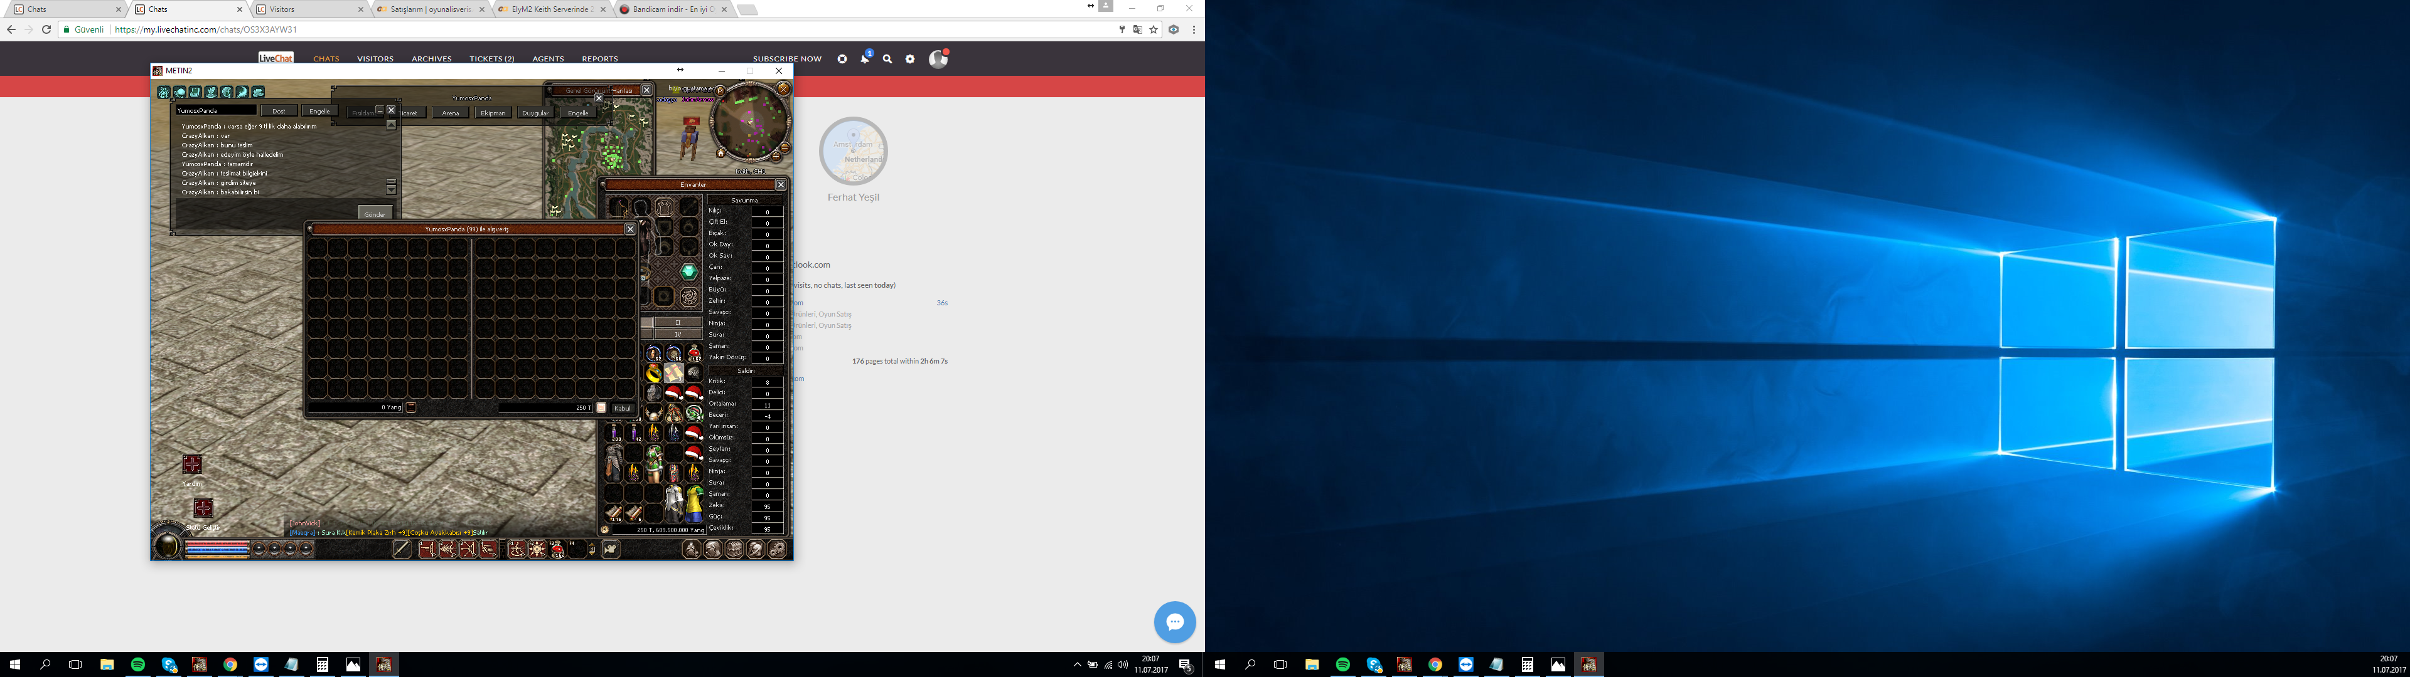2410x677 pixels.
Task: Switch to the ElyM2 Keith Serverinde browser tab
Action: tap(552, 9)
